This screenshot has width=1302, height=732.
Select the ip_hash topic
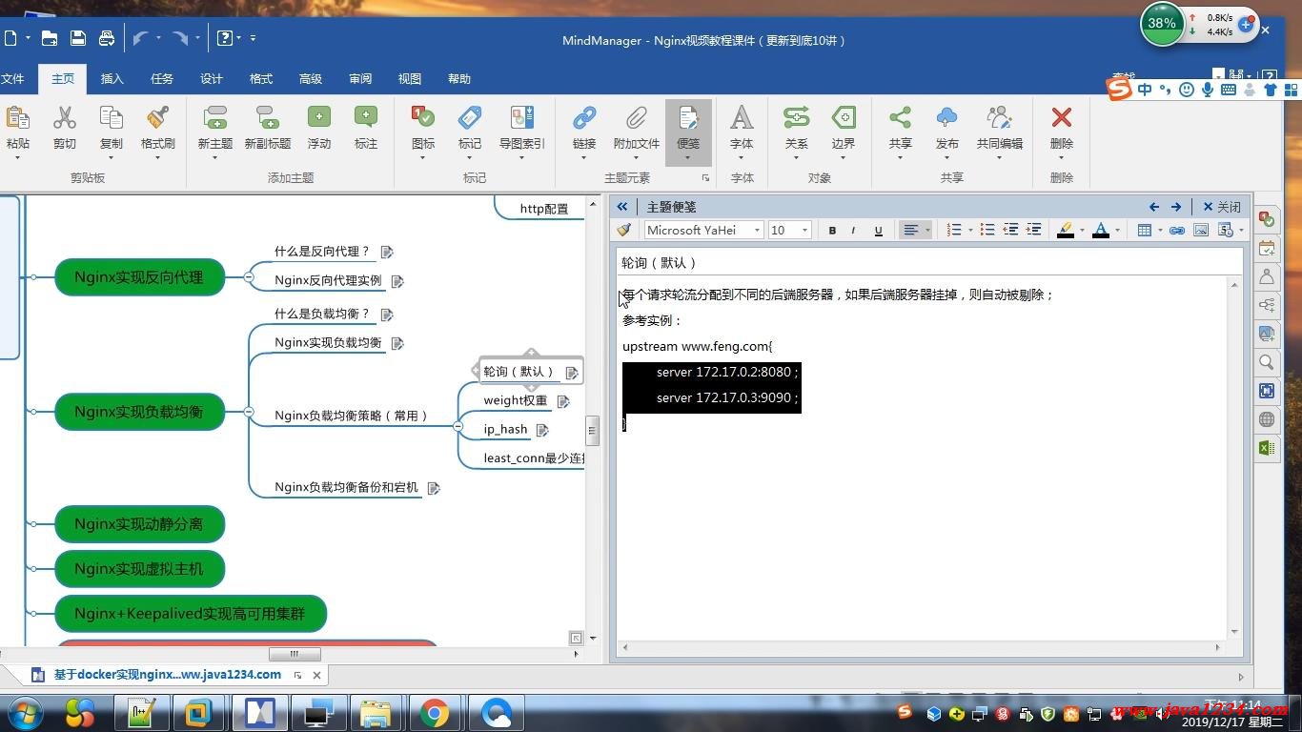pos(505,429)
